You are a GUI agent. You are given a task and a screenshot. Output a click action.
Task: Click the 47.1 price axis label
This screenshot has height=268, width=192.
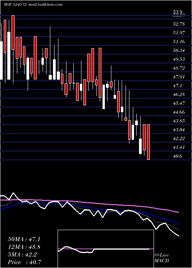pyautogui.click(x=177, y=86)
